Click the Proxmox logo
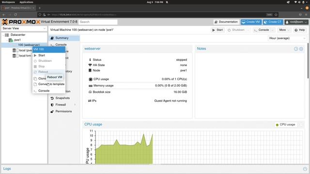This screenshot has height=174, width=310. tap(21, 22)
